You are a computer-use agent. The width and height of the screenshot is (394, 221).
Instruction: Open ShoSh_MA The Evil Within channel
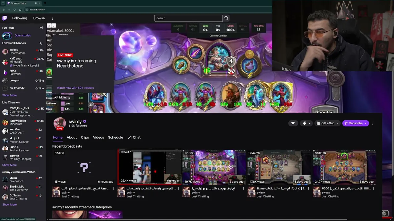(23, 188)
